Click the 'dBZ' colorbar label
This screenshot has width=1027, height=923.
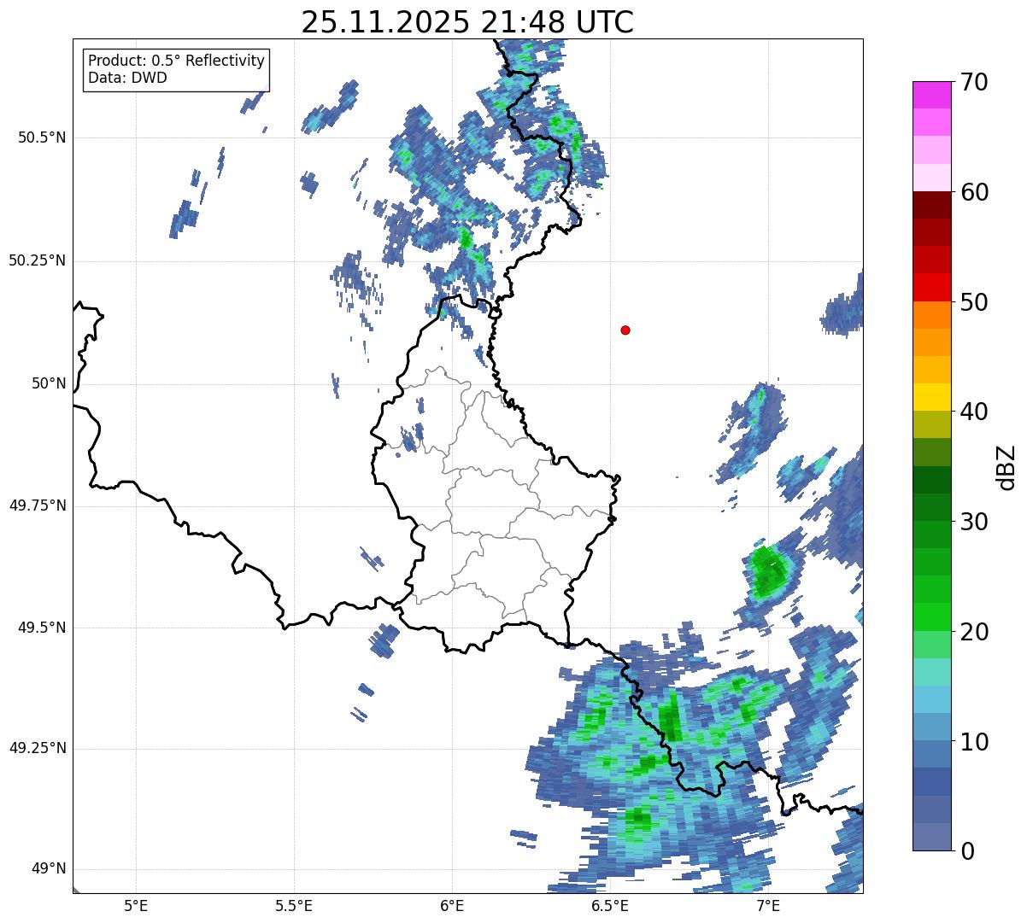[1006, 467]
